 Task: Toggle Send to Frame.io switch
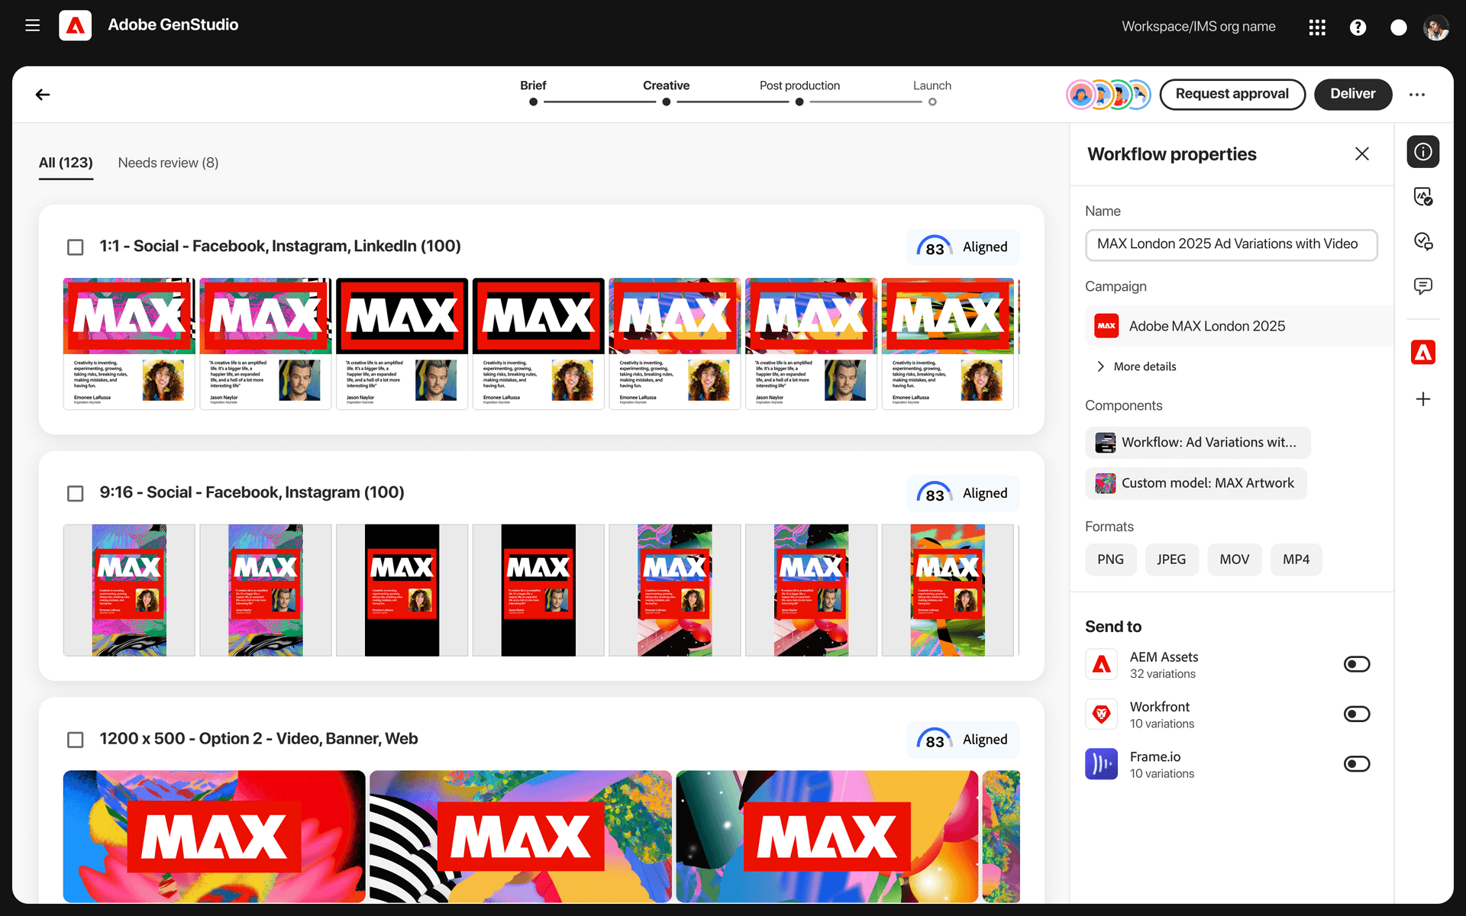coord(1357,764)
